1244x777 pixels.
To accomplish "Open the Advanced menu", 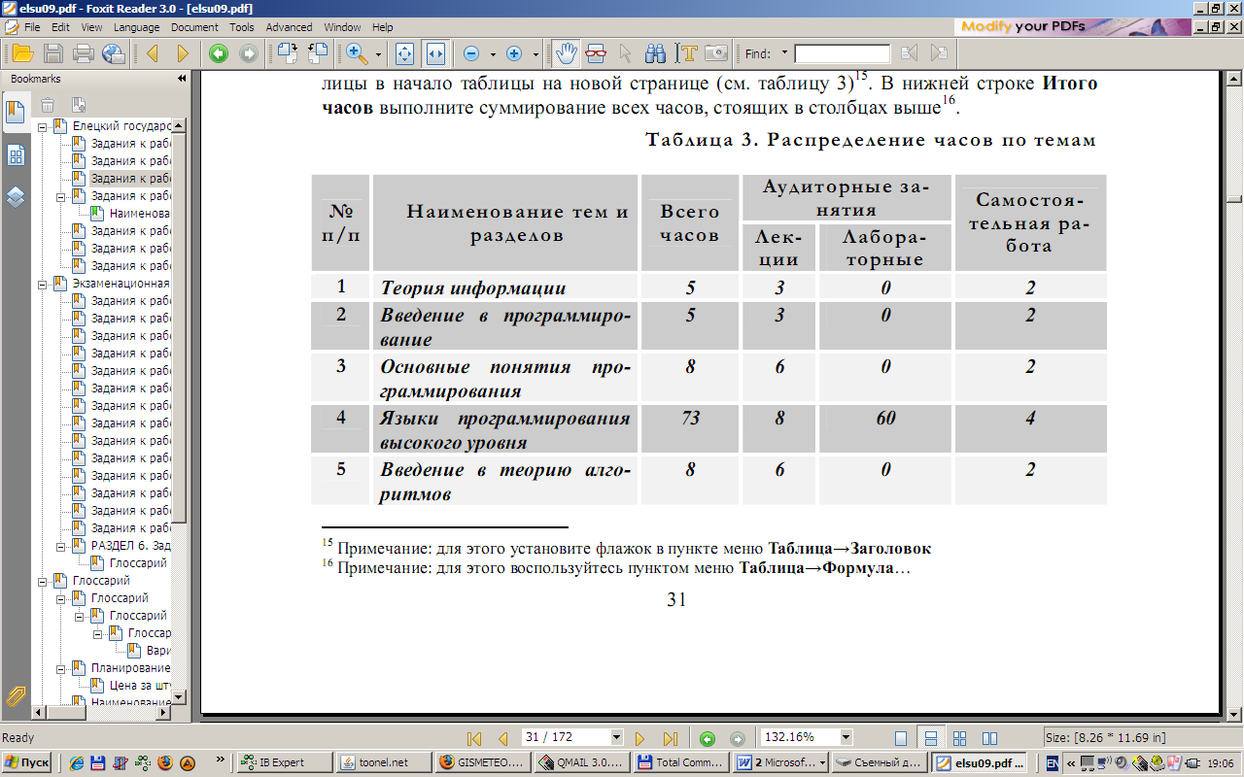I will pos(289,27).
